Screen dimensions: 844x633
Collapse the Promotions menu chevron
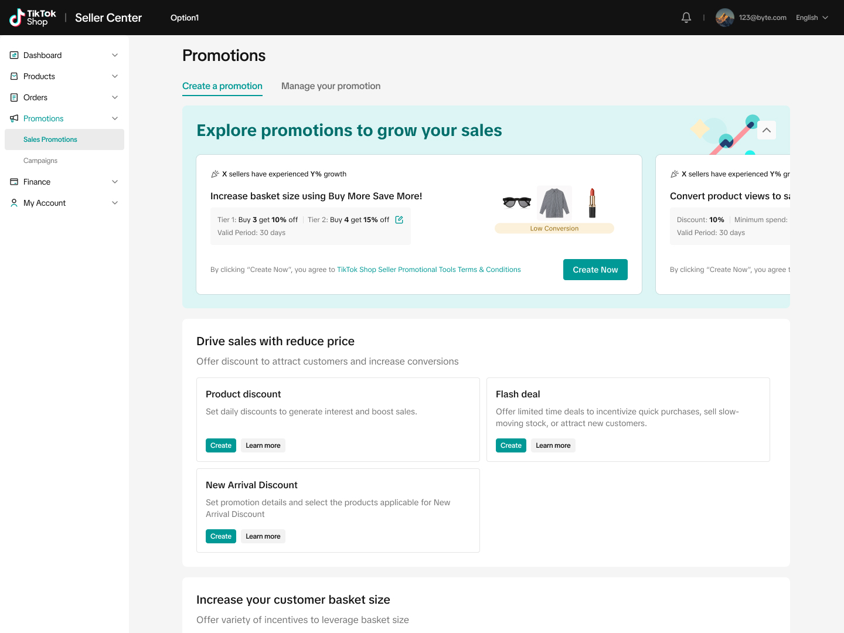coord(115,118)
